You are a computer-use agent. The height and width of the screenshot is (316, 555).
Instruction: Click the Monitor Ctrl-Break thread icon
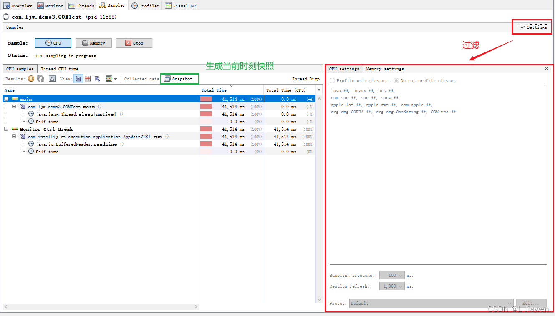click(x=15, y=129)
